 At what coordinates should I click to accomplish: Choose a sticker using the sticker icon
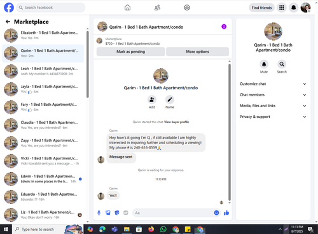pos(117,213)
